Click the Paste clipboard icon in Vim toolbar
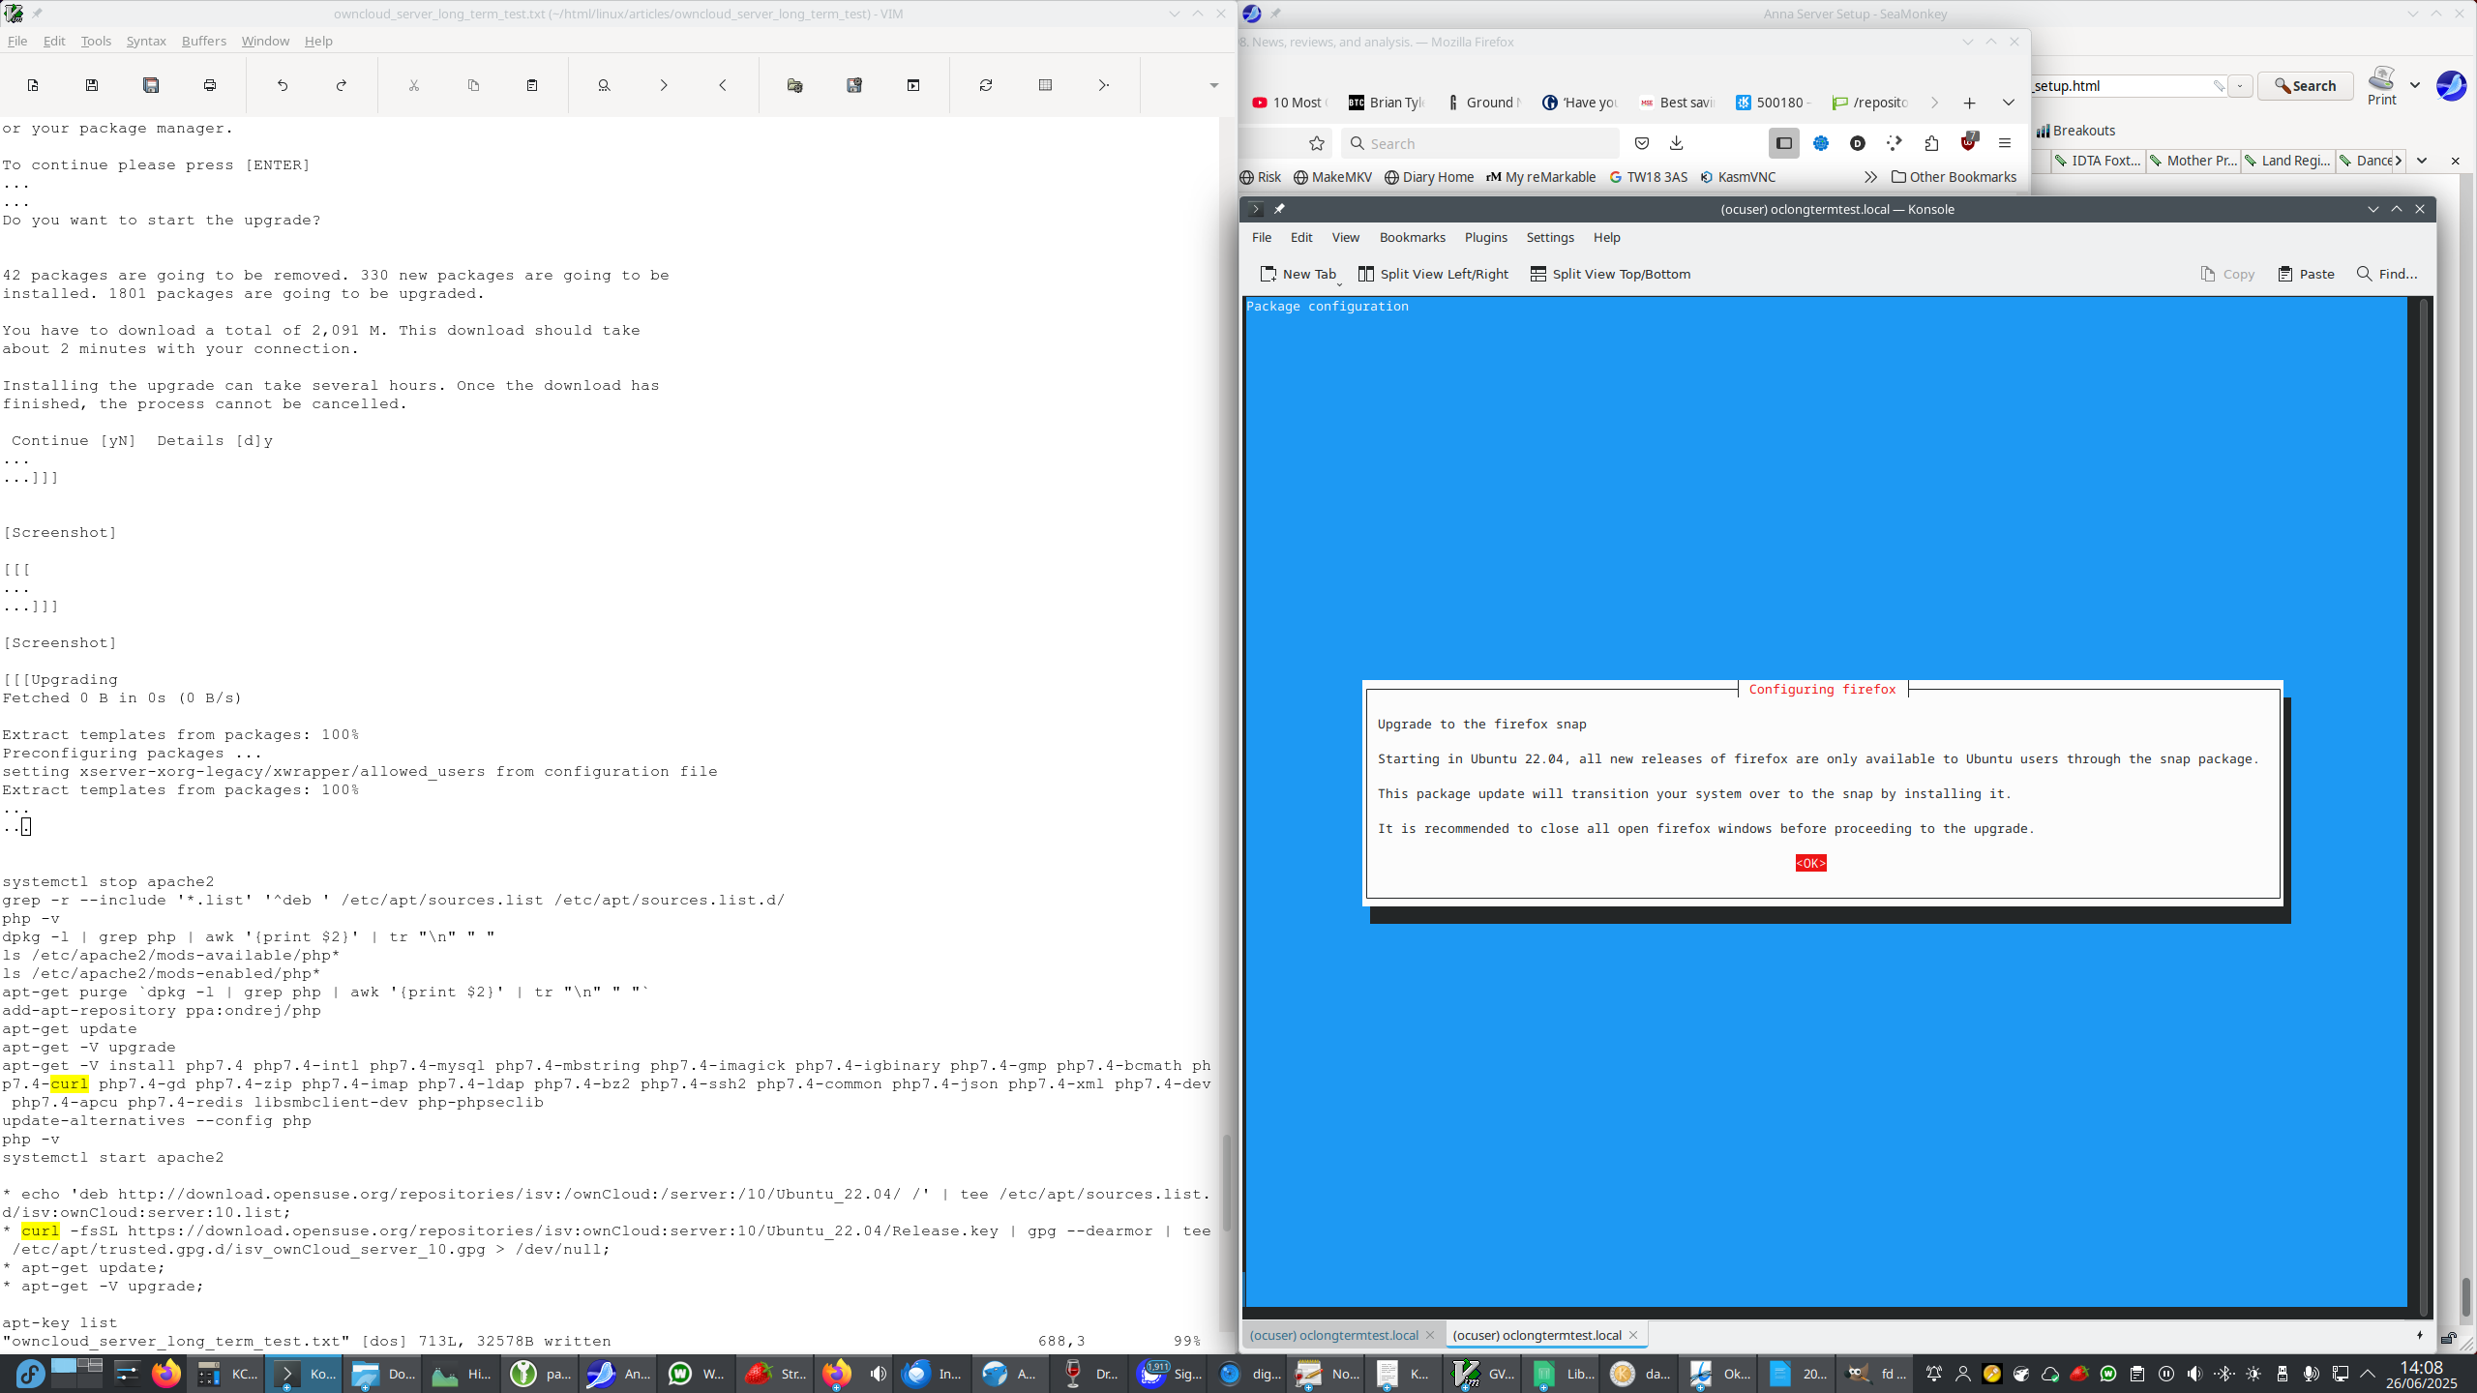Image resolution: width=2477 pixels, height=1393 pixels. coord(532,85)
